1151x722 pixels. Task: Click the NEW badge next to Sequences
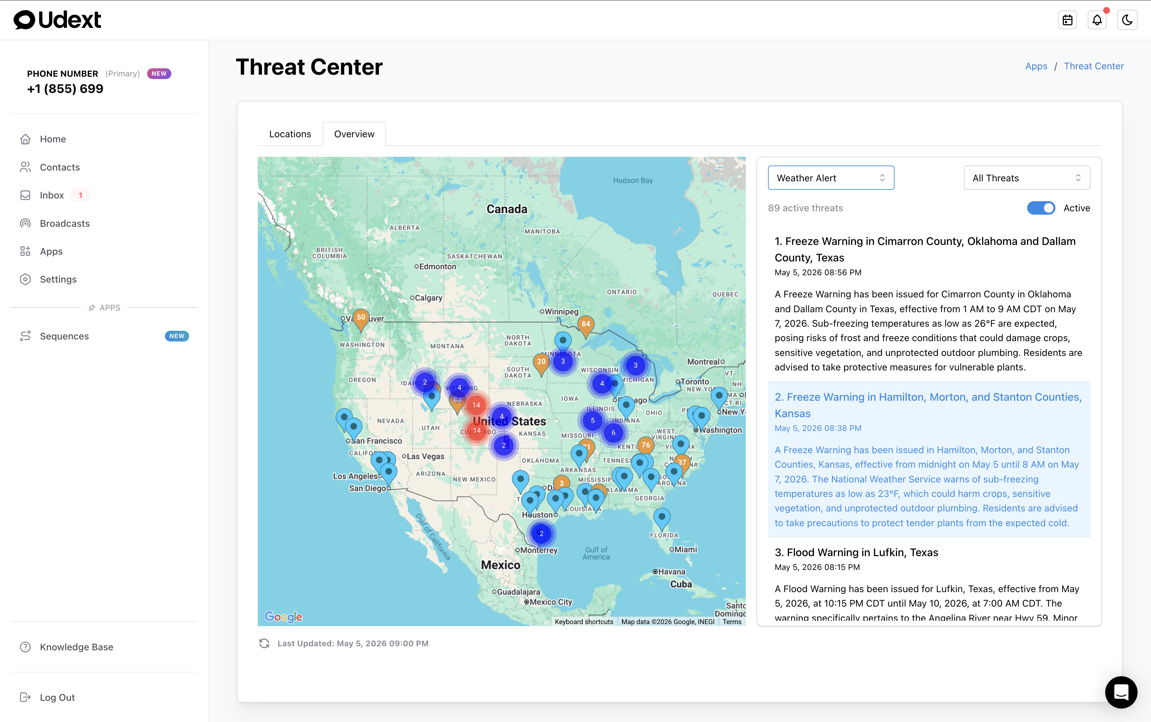pos(177,336)
